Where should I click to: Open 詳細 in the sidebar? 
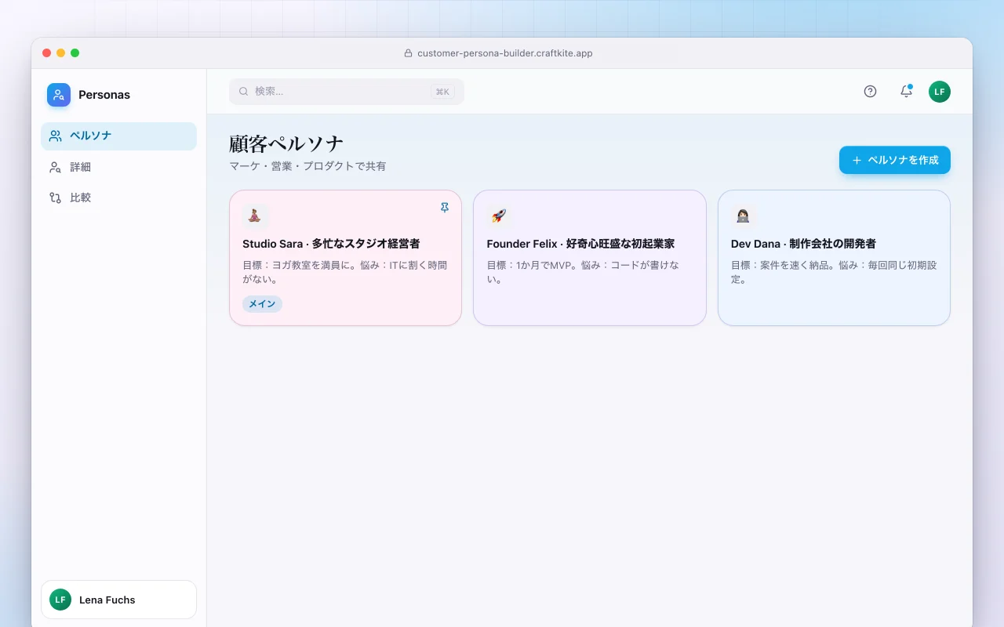(x=118, y=167)
